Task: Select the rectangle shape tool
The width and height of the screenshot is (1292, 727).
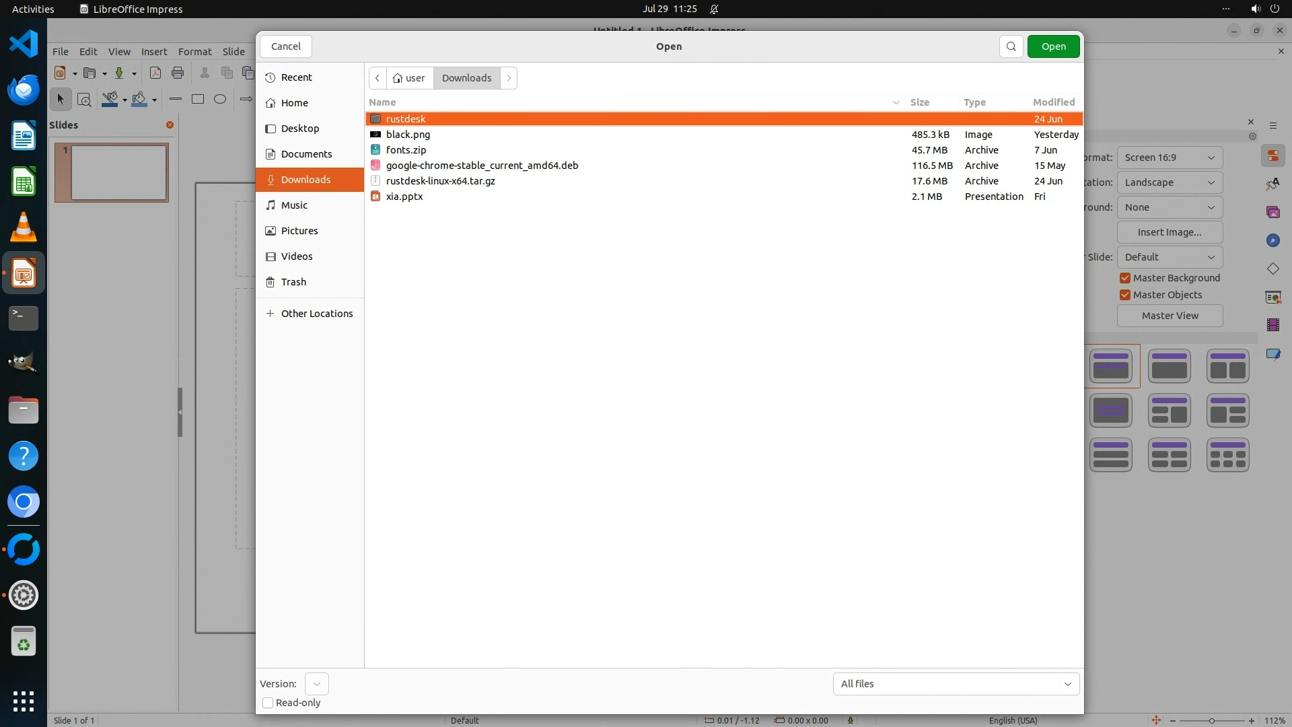Action: (x=198, y=99)
